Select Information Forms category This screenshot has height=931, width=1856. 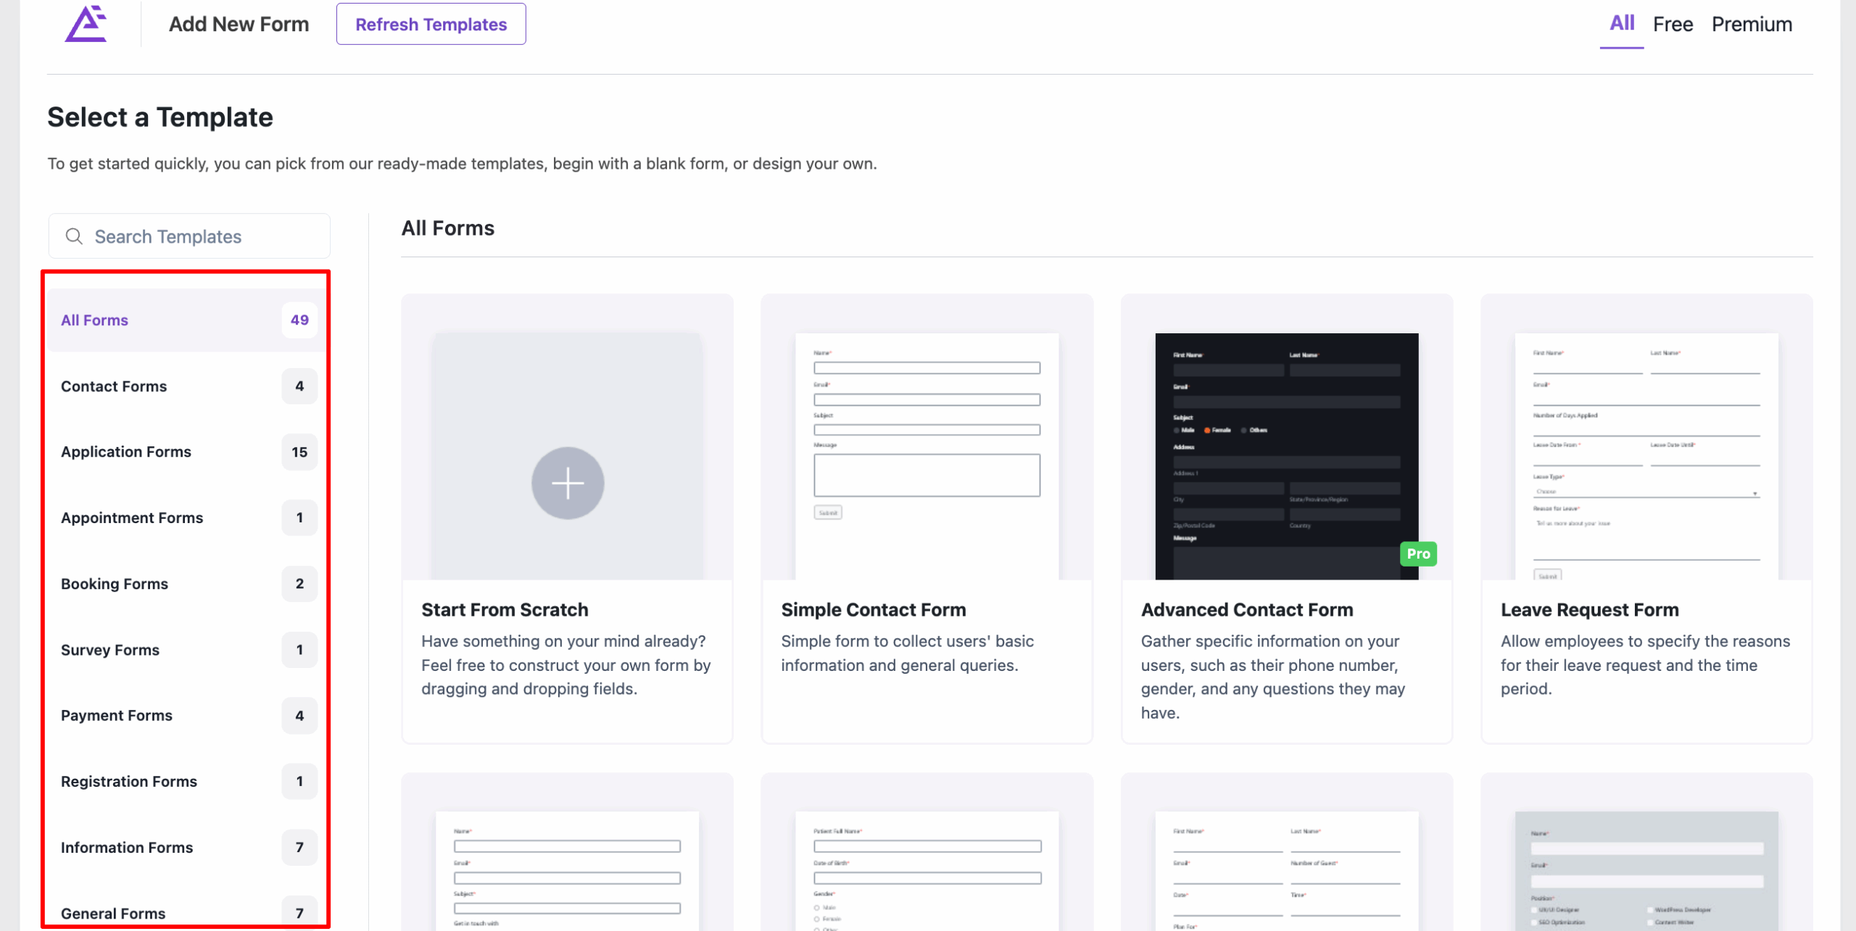(x=127, y=848)
